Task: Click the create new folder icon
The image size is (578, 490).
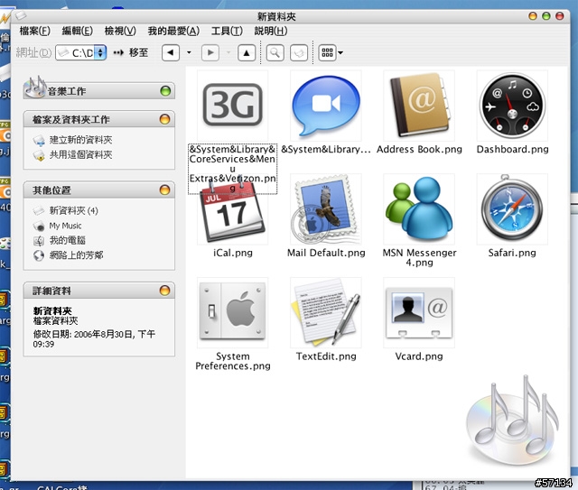Action: [x=39, y=141]
